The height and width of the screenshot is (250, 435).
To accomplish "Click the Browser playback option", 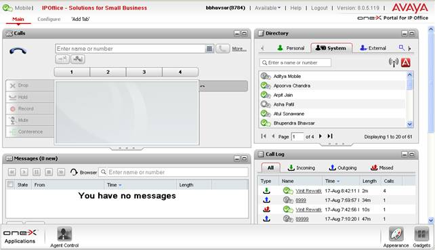I will [83, 172].
